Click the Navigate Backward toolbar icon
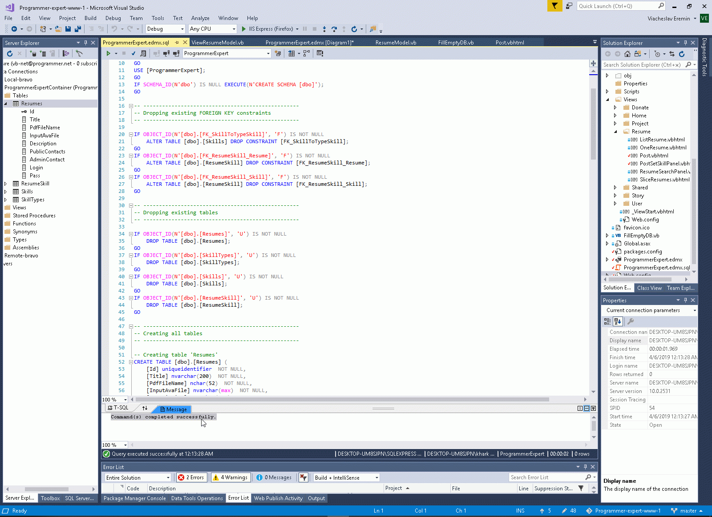Viewport: 712px width, 517px height. coord(14,29)
